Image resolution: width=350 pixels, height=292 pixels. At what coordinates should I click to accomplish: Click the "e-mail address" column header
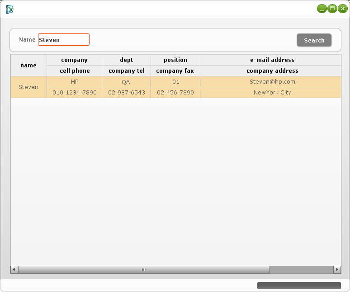point(272,60)
